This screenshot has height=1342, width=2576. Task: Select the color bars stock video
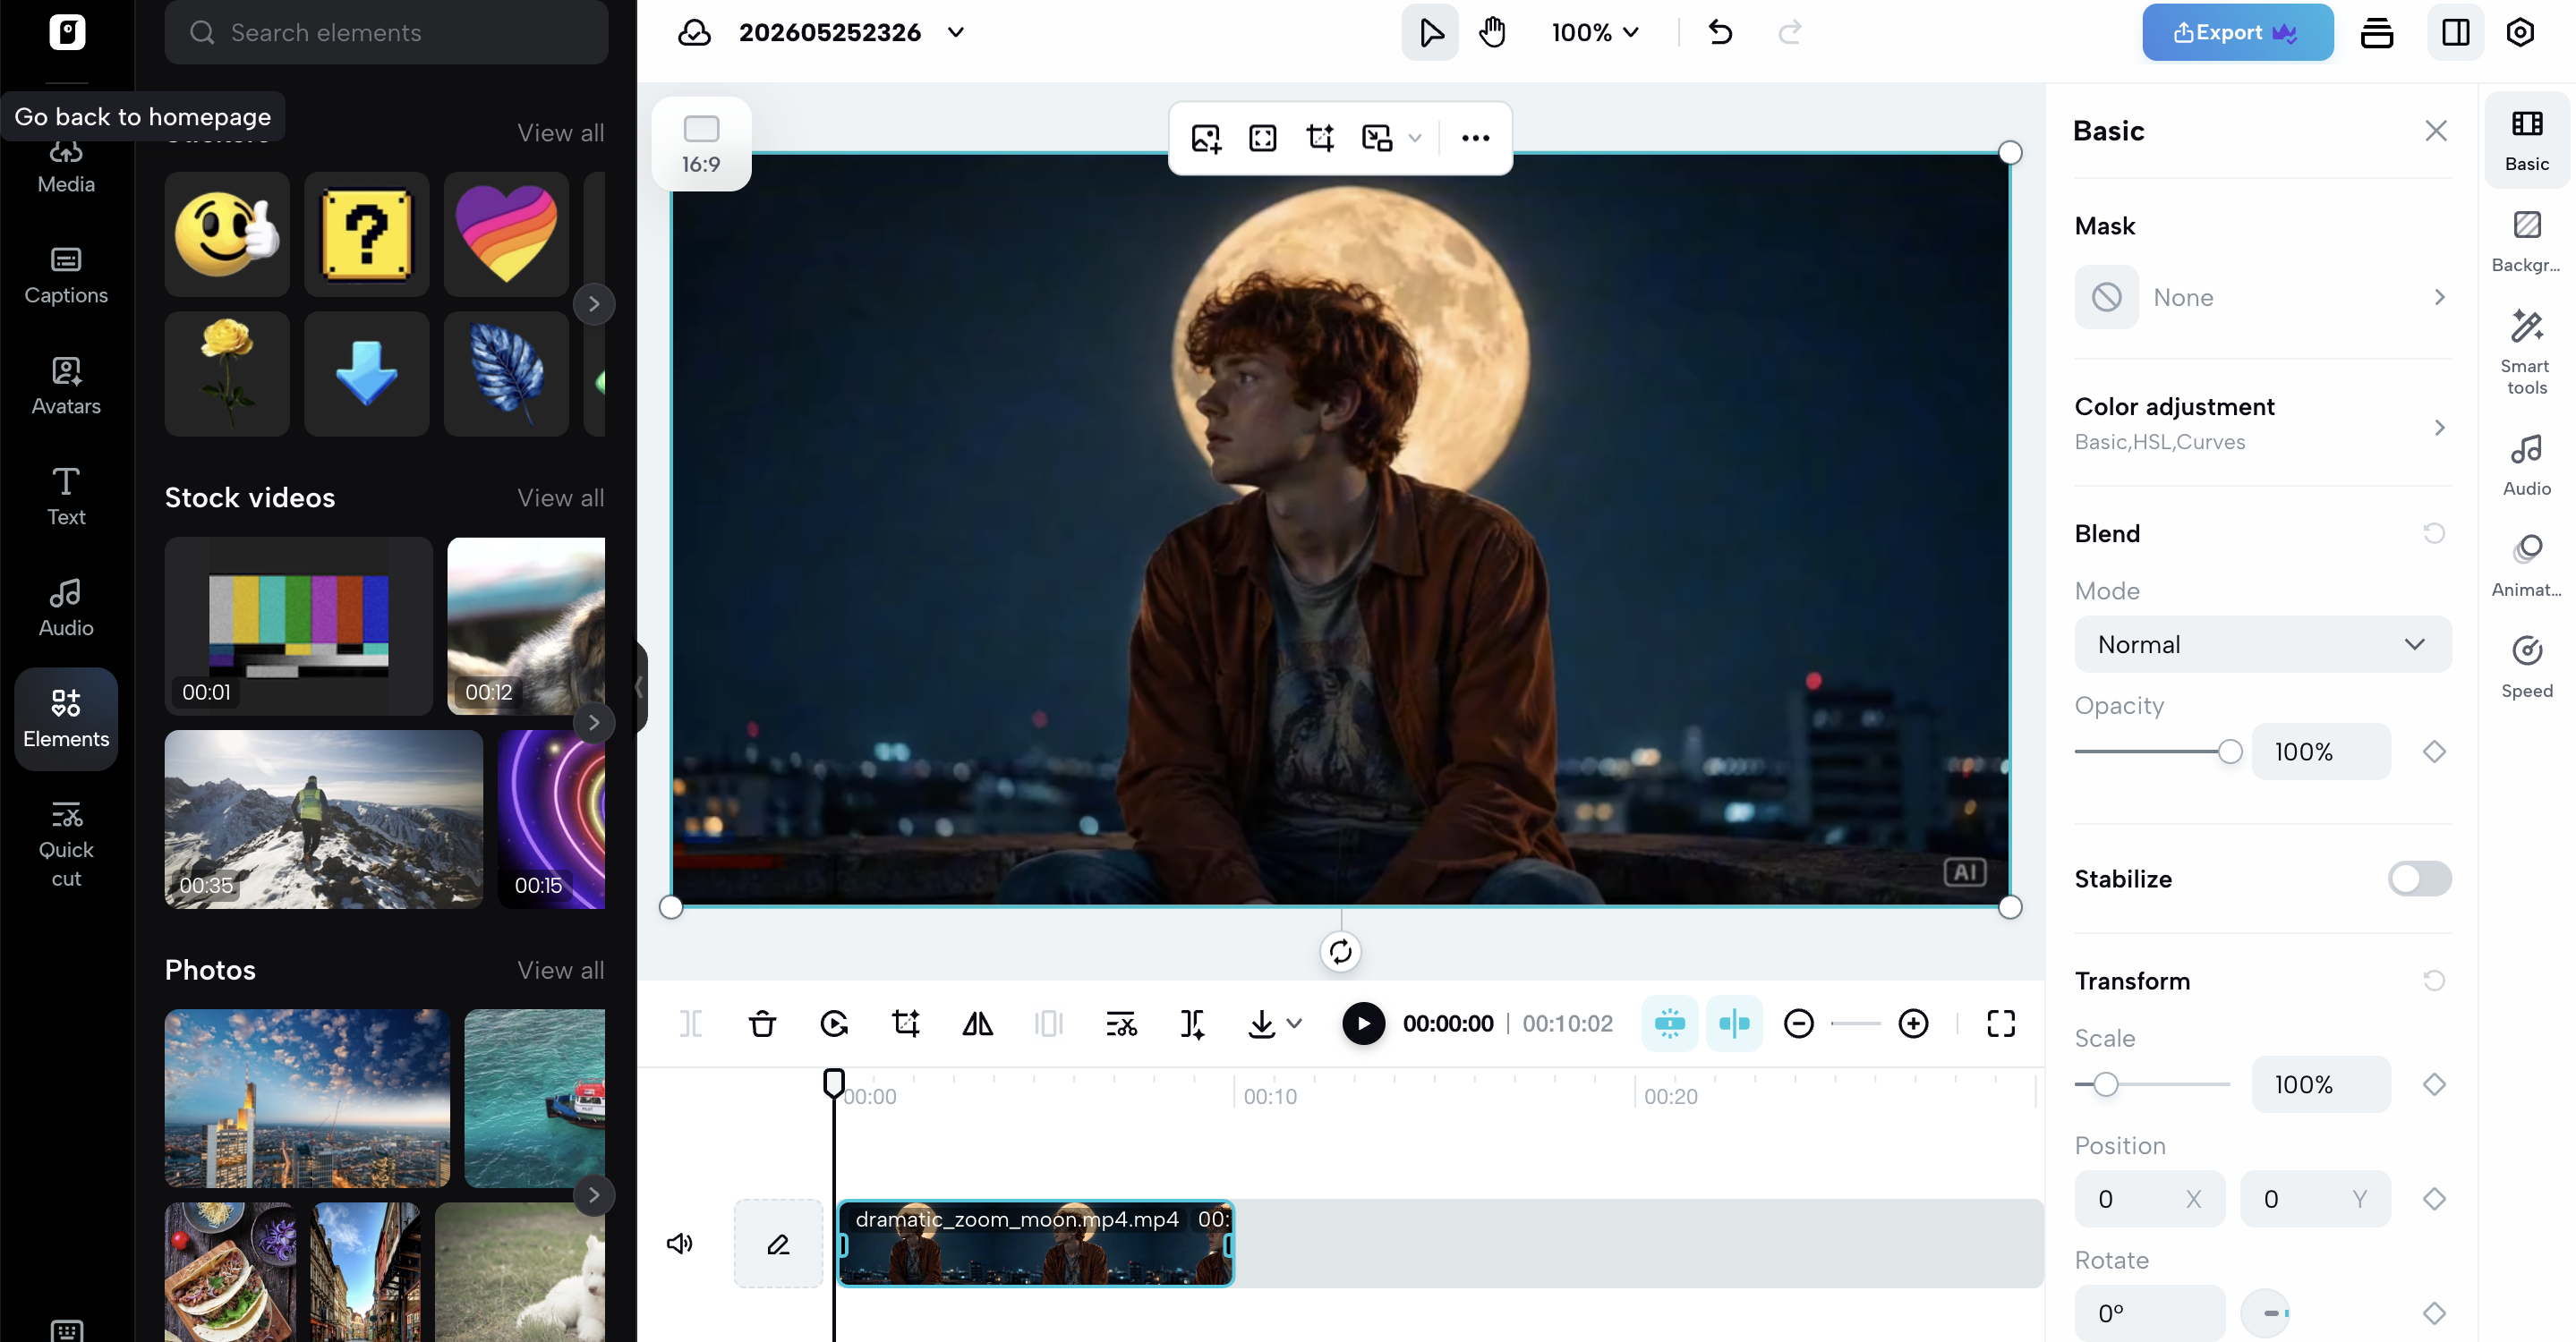click(298, 625)
